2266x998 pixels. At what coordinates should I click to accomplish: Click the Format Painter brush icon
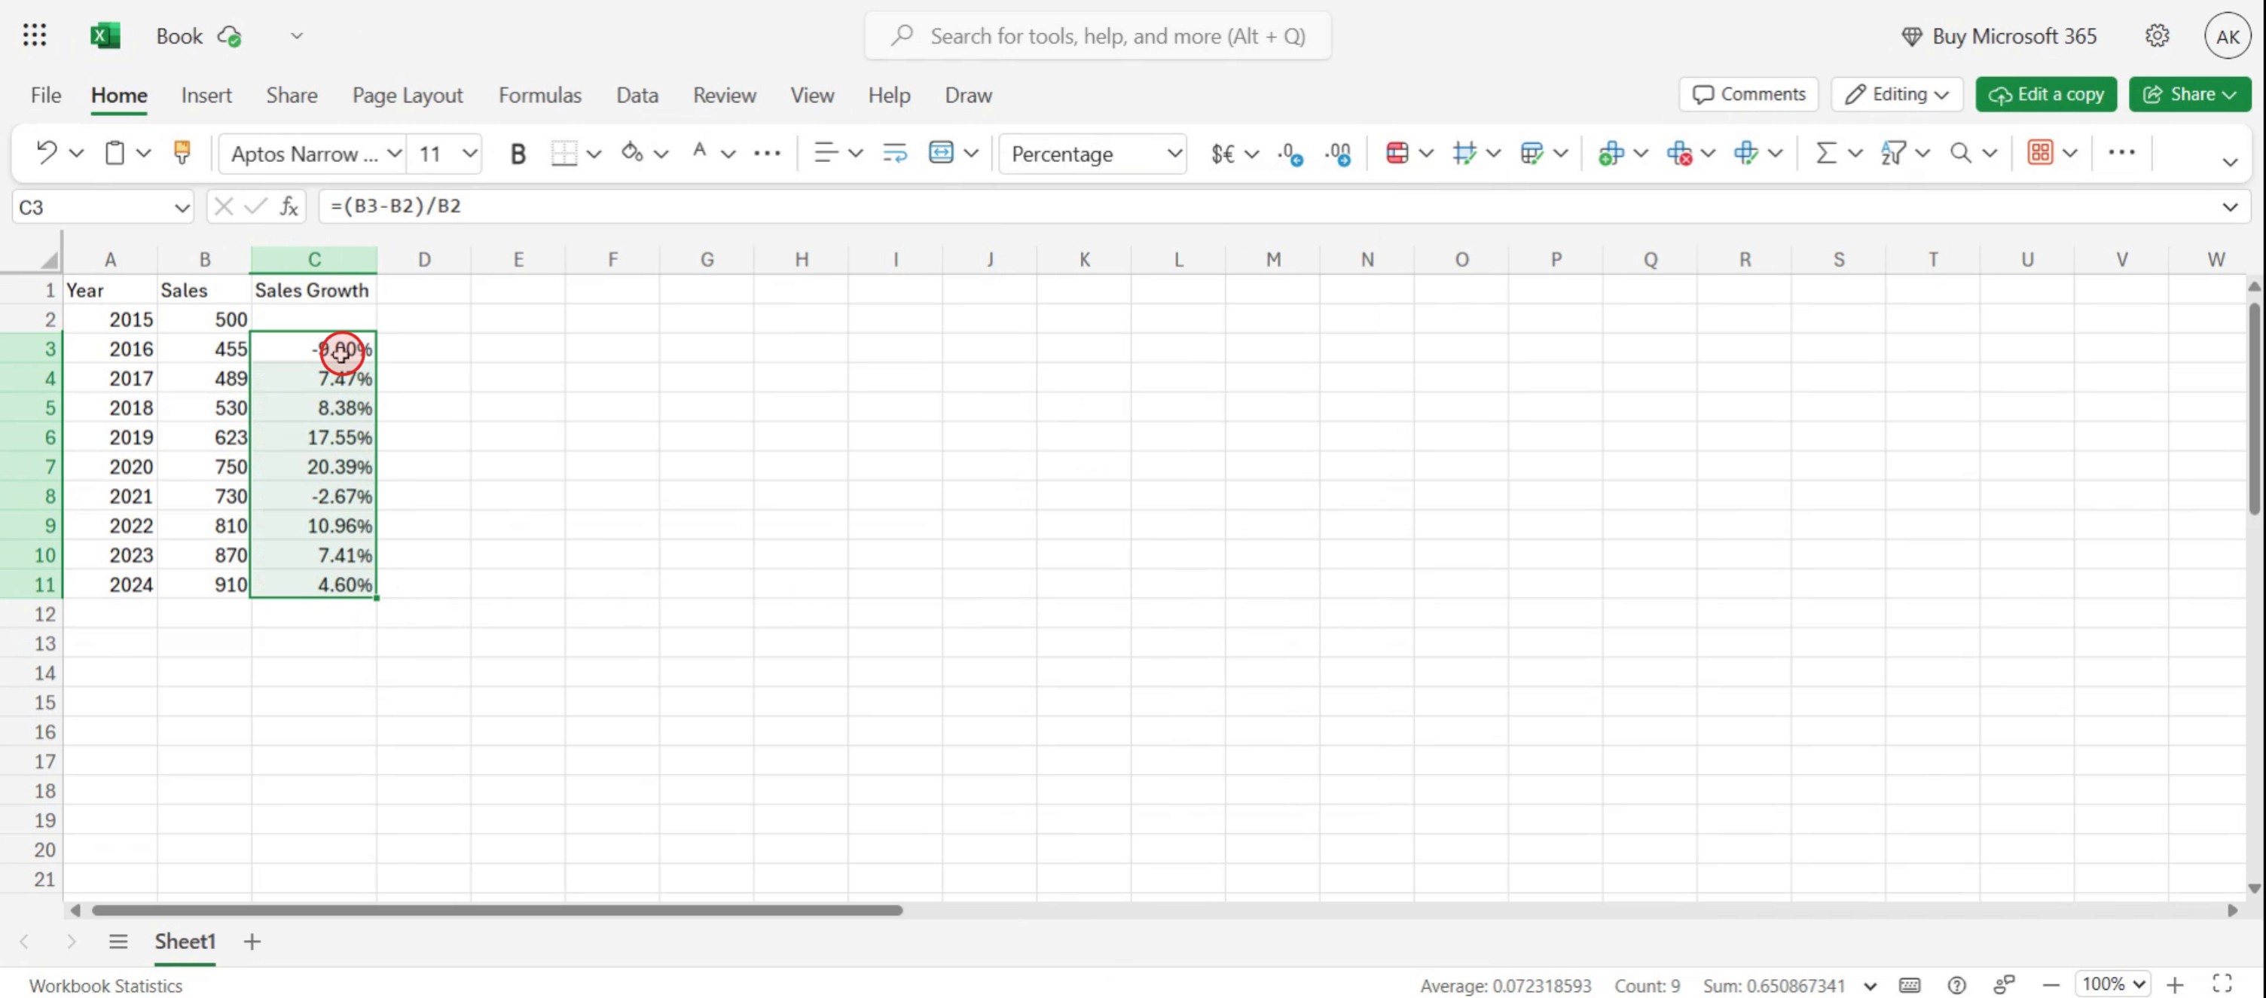[182, 153]
